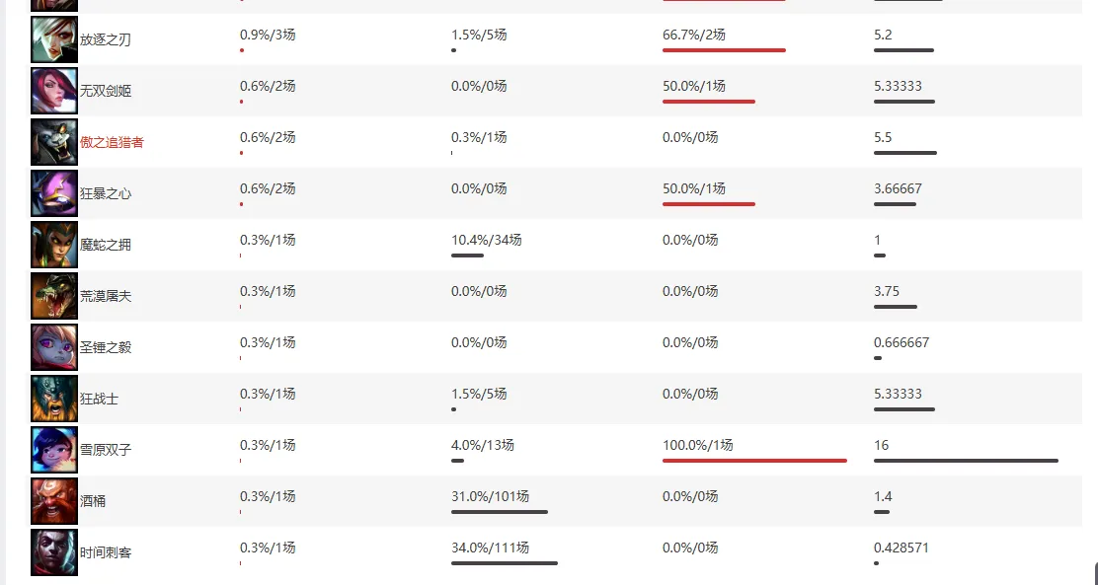Click the 魔蛇之拥 champion portrait

pyautogui.click(x=54, y=245)
